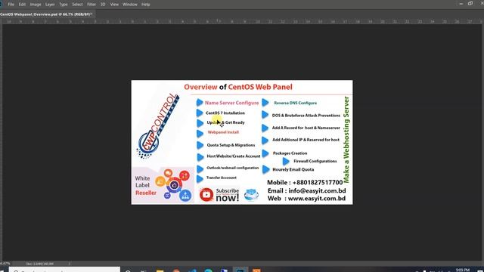Click the blue arrow beside Reverse DNS Configure

click(265, 103)
